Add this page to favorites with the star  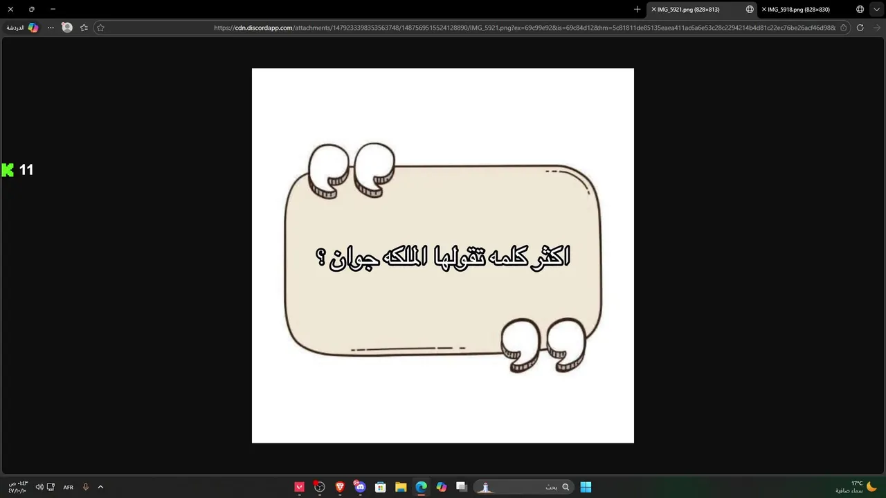[x=100, y=28]
